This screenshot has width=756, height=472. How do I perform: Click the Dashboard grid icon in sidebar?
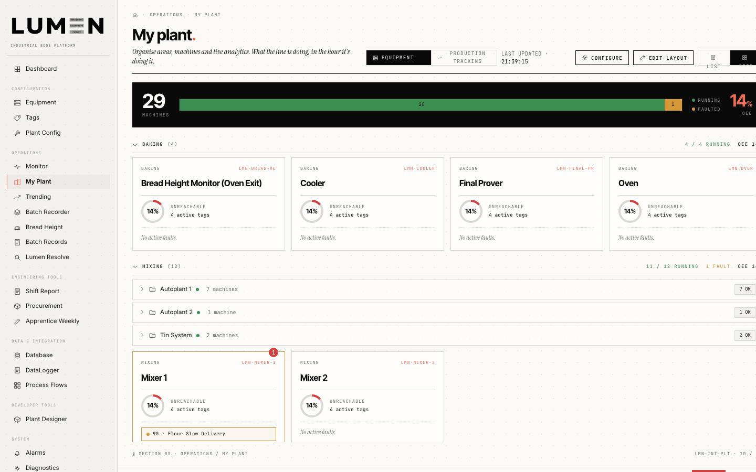pos(17,69)
